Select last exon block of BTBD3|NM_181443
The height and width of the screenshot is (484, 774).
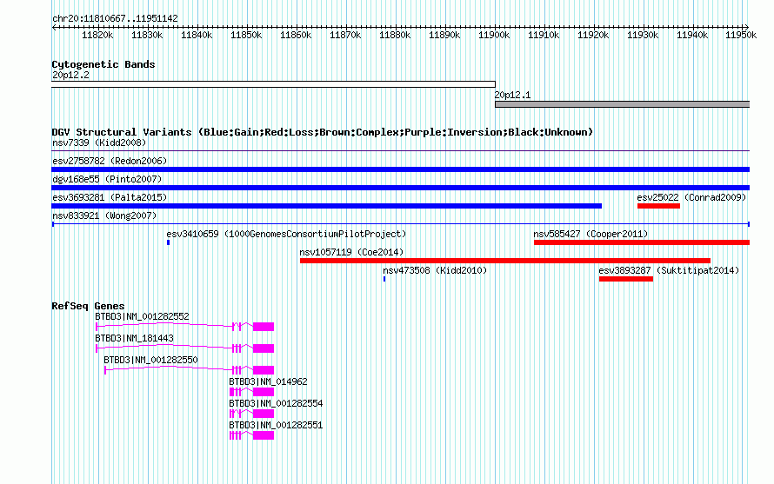click(264, 348)
